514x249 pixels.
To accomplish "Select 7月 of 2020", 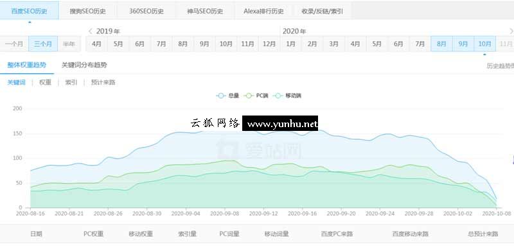I will pos(420,44).
